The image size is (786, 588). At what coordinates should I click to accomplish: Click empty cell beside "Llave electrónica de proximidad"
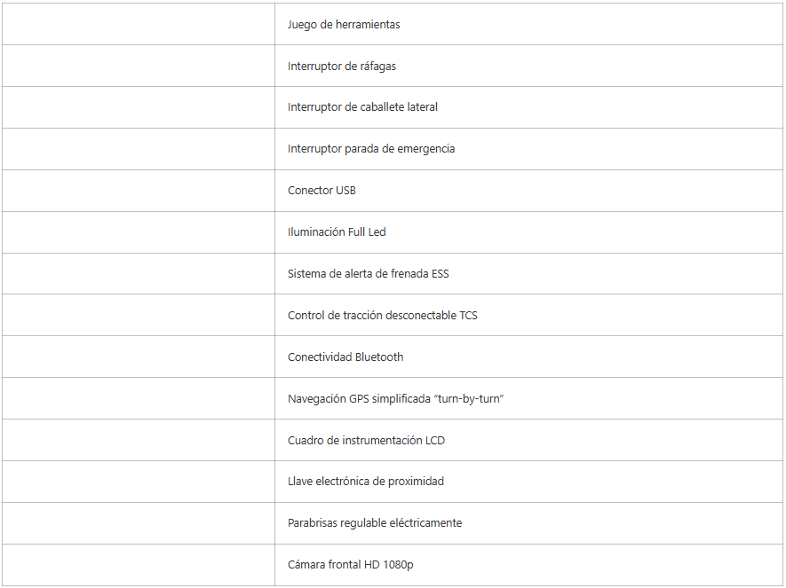[x=139, y=482]
